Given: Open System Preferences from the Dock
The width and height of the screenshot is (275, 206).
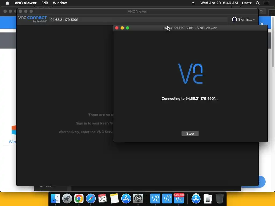Looking at the screenshot, I should (138, 198).
